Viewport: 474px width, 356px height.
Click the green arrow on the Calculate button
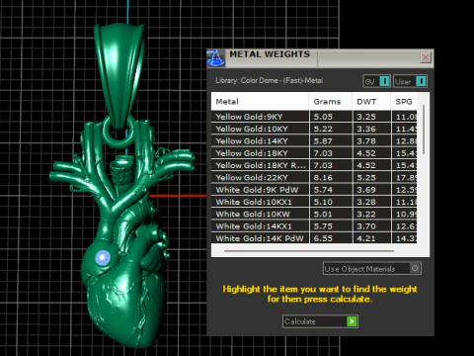[352, 321]
